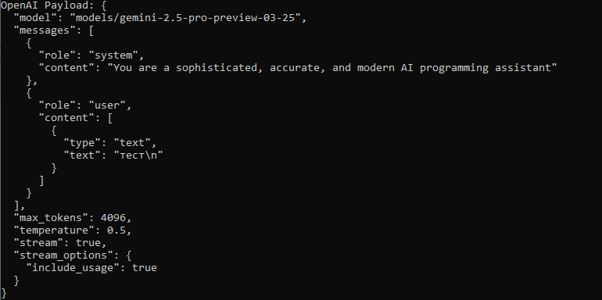
Task: Click the 0.5 temperature value
Action: 116,230
